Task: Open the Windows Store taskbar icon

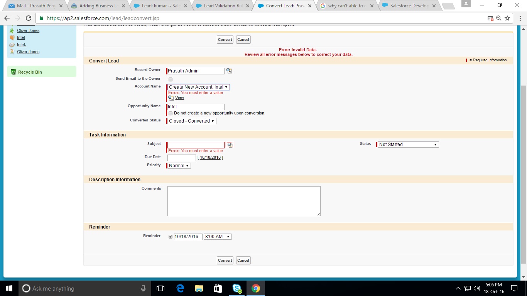Action: pos(218,288)
